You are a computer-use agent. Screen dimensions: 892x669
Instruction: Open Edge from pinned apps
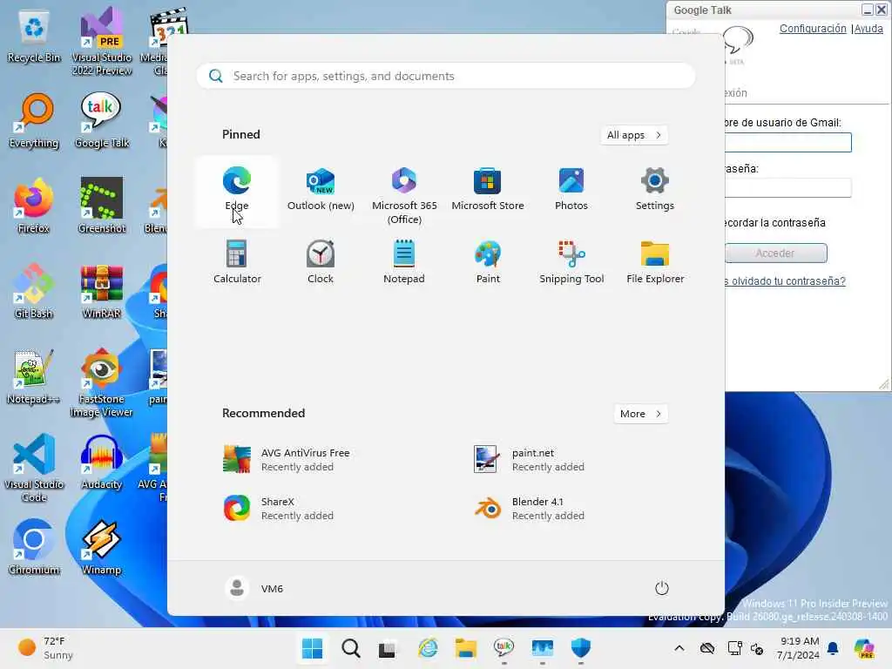(x=237, y=191)
